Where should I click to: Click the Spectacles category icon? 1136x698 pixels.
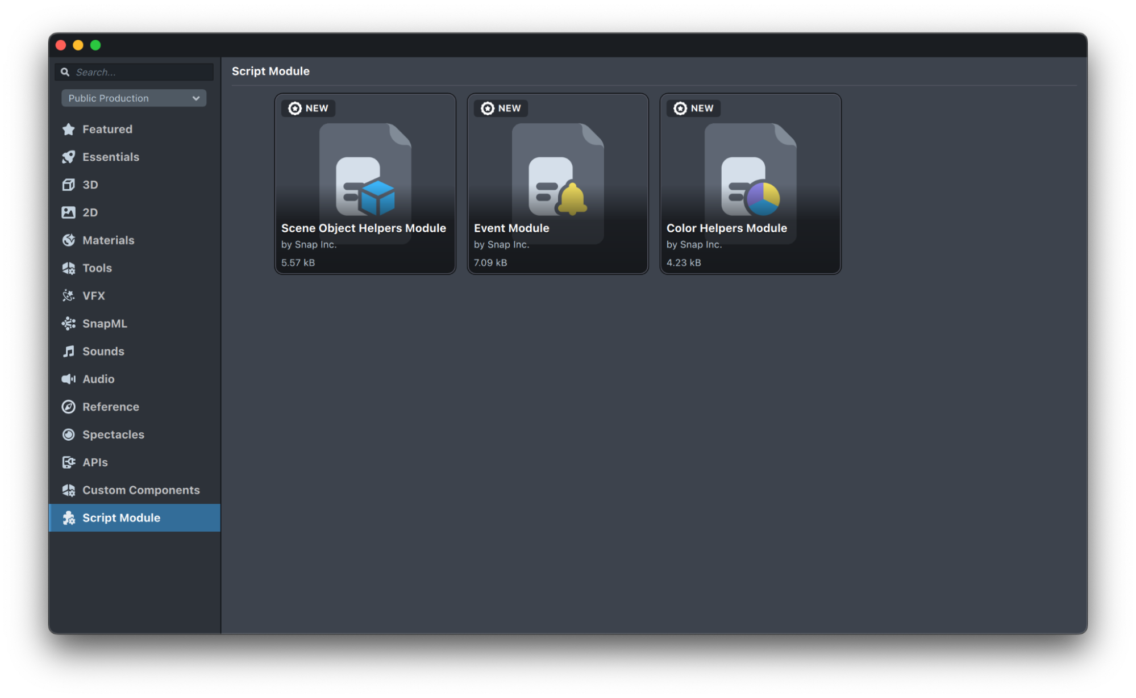69,434
